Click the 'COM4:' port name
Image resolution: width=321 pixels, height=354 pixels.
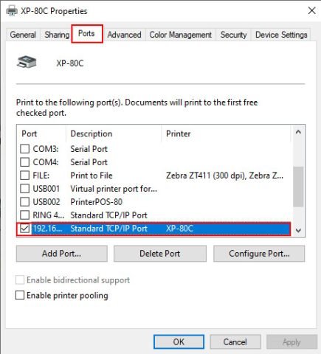[x=46, y=162]
